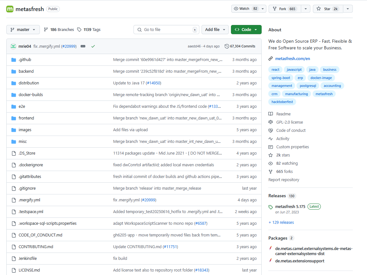
Task: Click the 82 watching eye icon
Action: (x=271, y=163)
